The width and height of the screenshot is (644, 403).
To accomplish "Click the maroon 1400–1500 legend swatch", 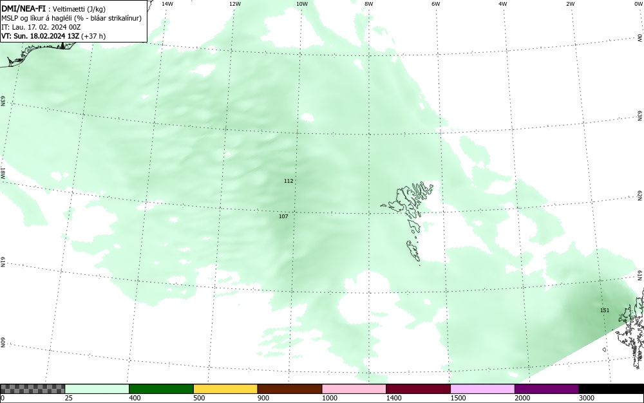I will [x=418, y=389].
